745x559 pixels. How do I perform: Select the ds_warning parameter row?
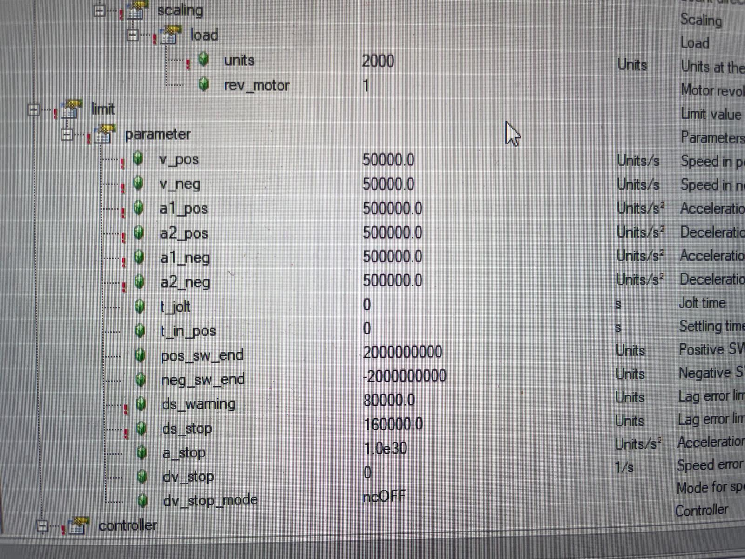point(372,401)
